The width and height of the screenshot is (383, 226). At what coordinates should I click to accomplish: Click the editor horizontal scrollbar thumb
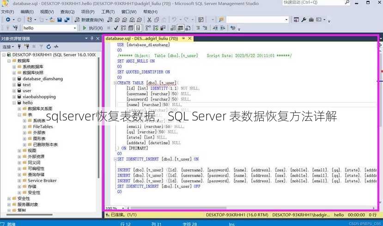coord(178,208)
